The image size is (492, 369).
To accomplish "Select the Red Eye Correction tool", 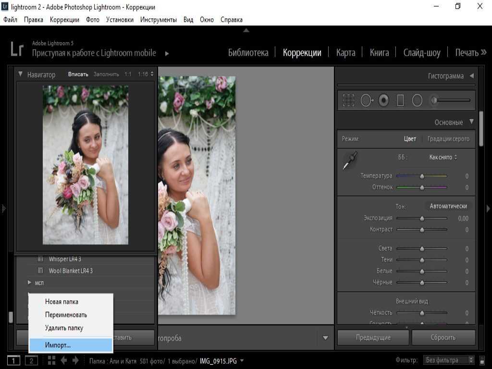I will 383,101.
